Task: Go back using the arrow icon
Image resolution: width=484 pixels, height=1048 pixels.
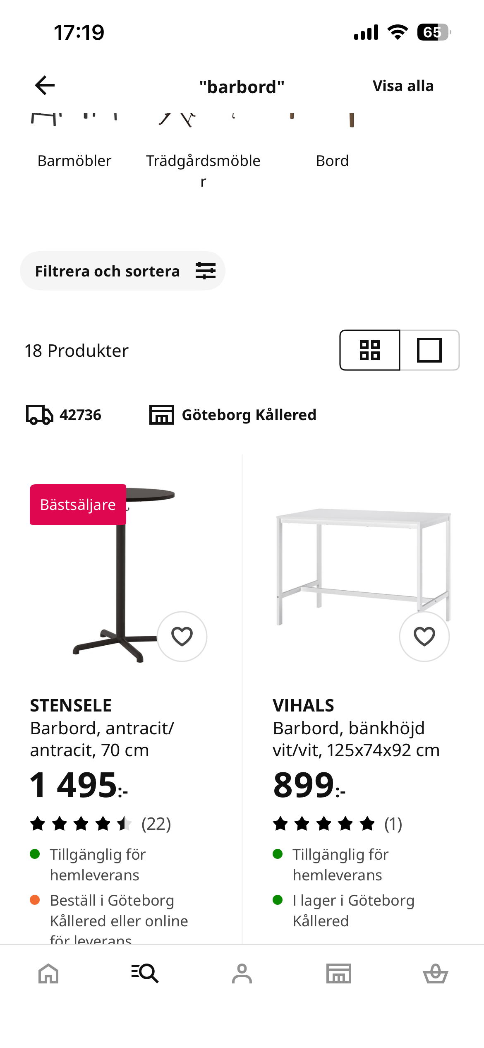Action: pos(45,86)
